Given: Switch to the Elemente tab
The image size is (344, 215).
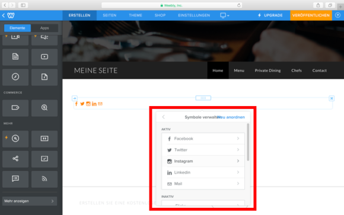Looking at the screenshot, I should tap(17, 28).
